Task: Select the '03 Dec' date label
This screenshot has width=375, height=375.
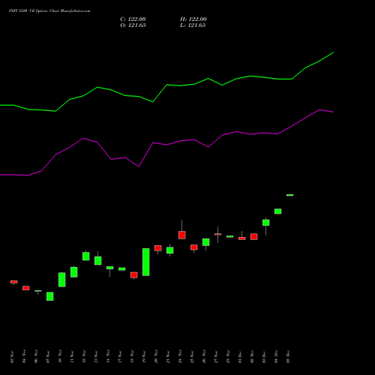Action: pyautogui.click(x=264, y=357)
